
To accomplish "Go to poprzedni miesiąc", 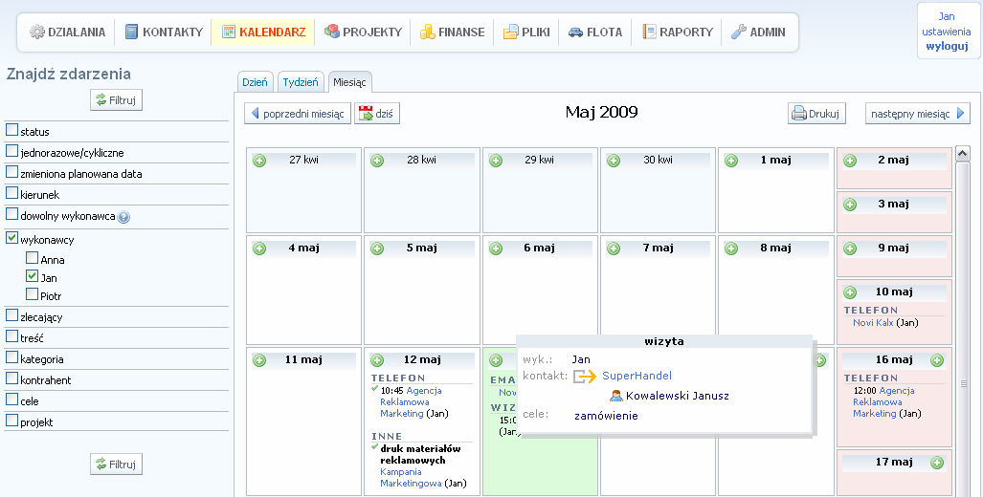I will (x=297, y=114).
